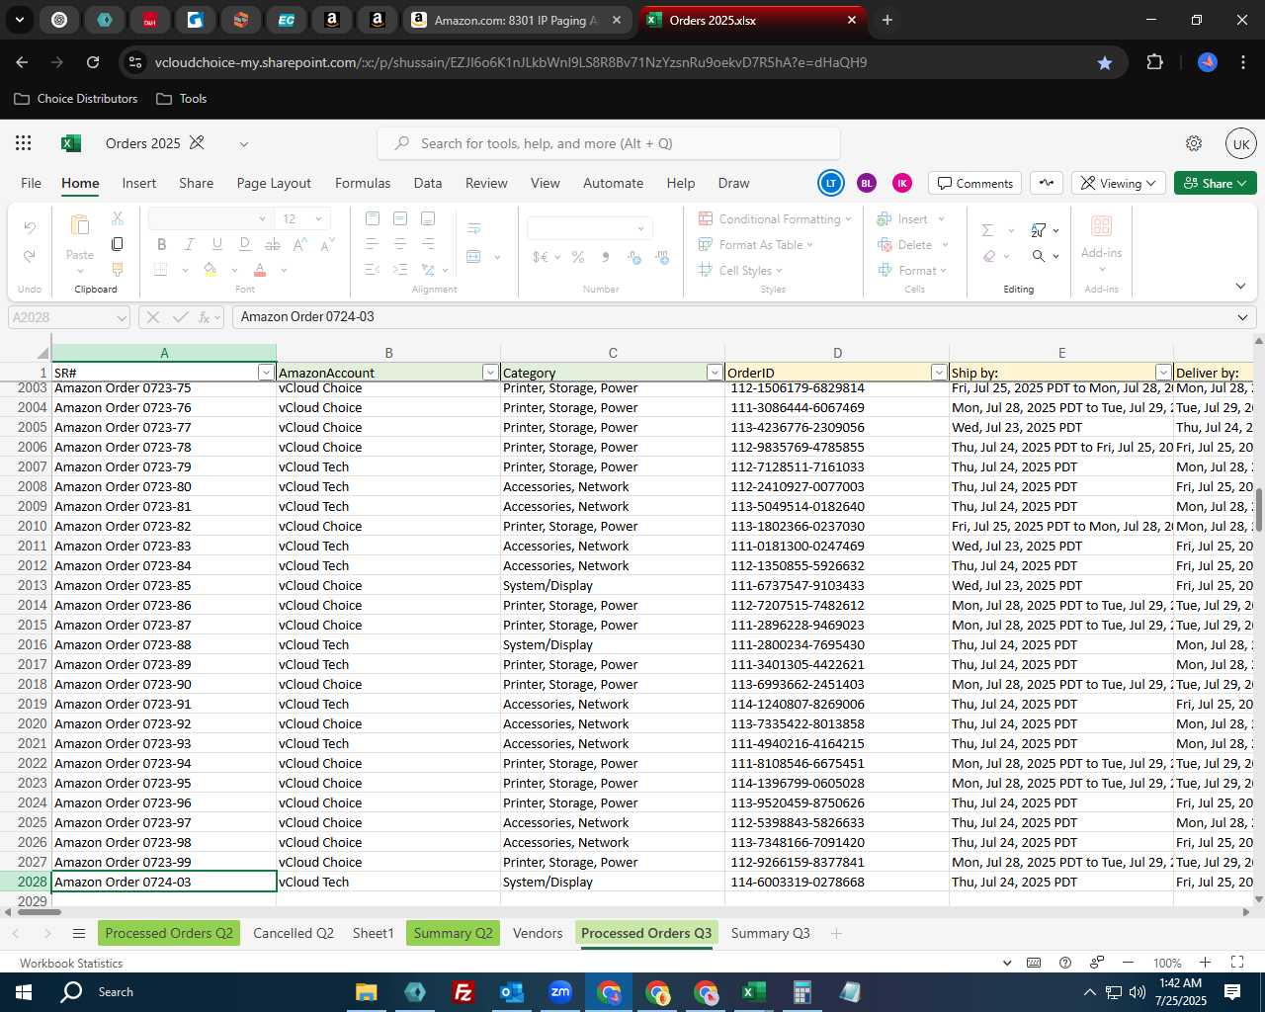Open the Choice Distributors bookmark folder

point(76,99)
